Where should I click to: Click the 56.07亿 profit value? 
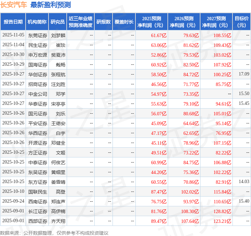[159, 114]
